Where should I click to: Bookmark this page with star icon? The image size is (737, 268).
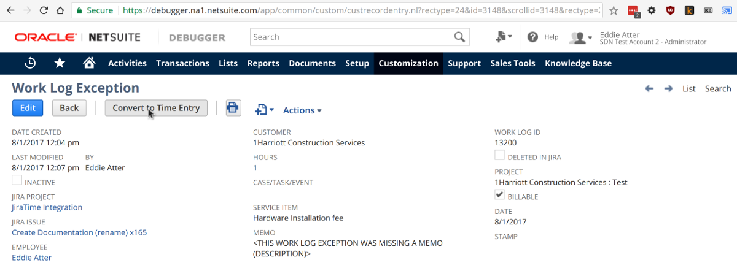pos(614,10)
